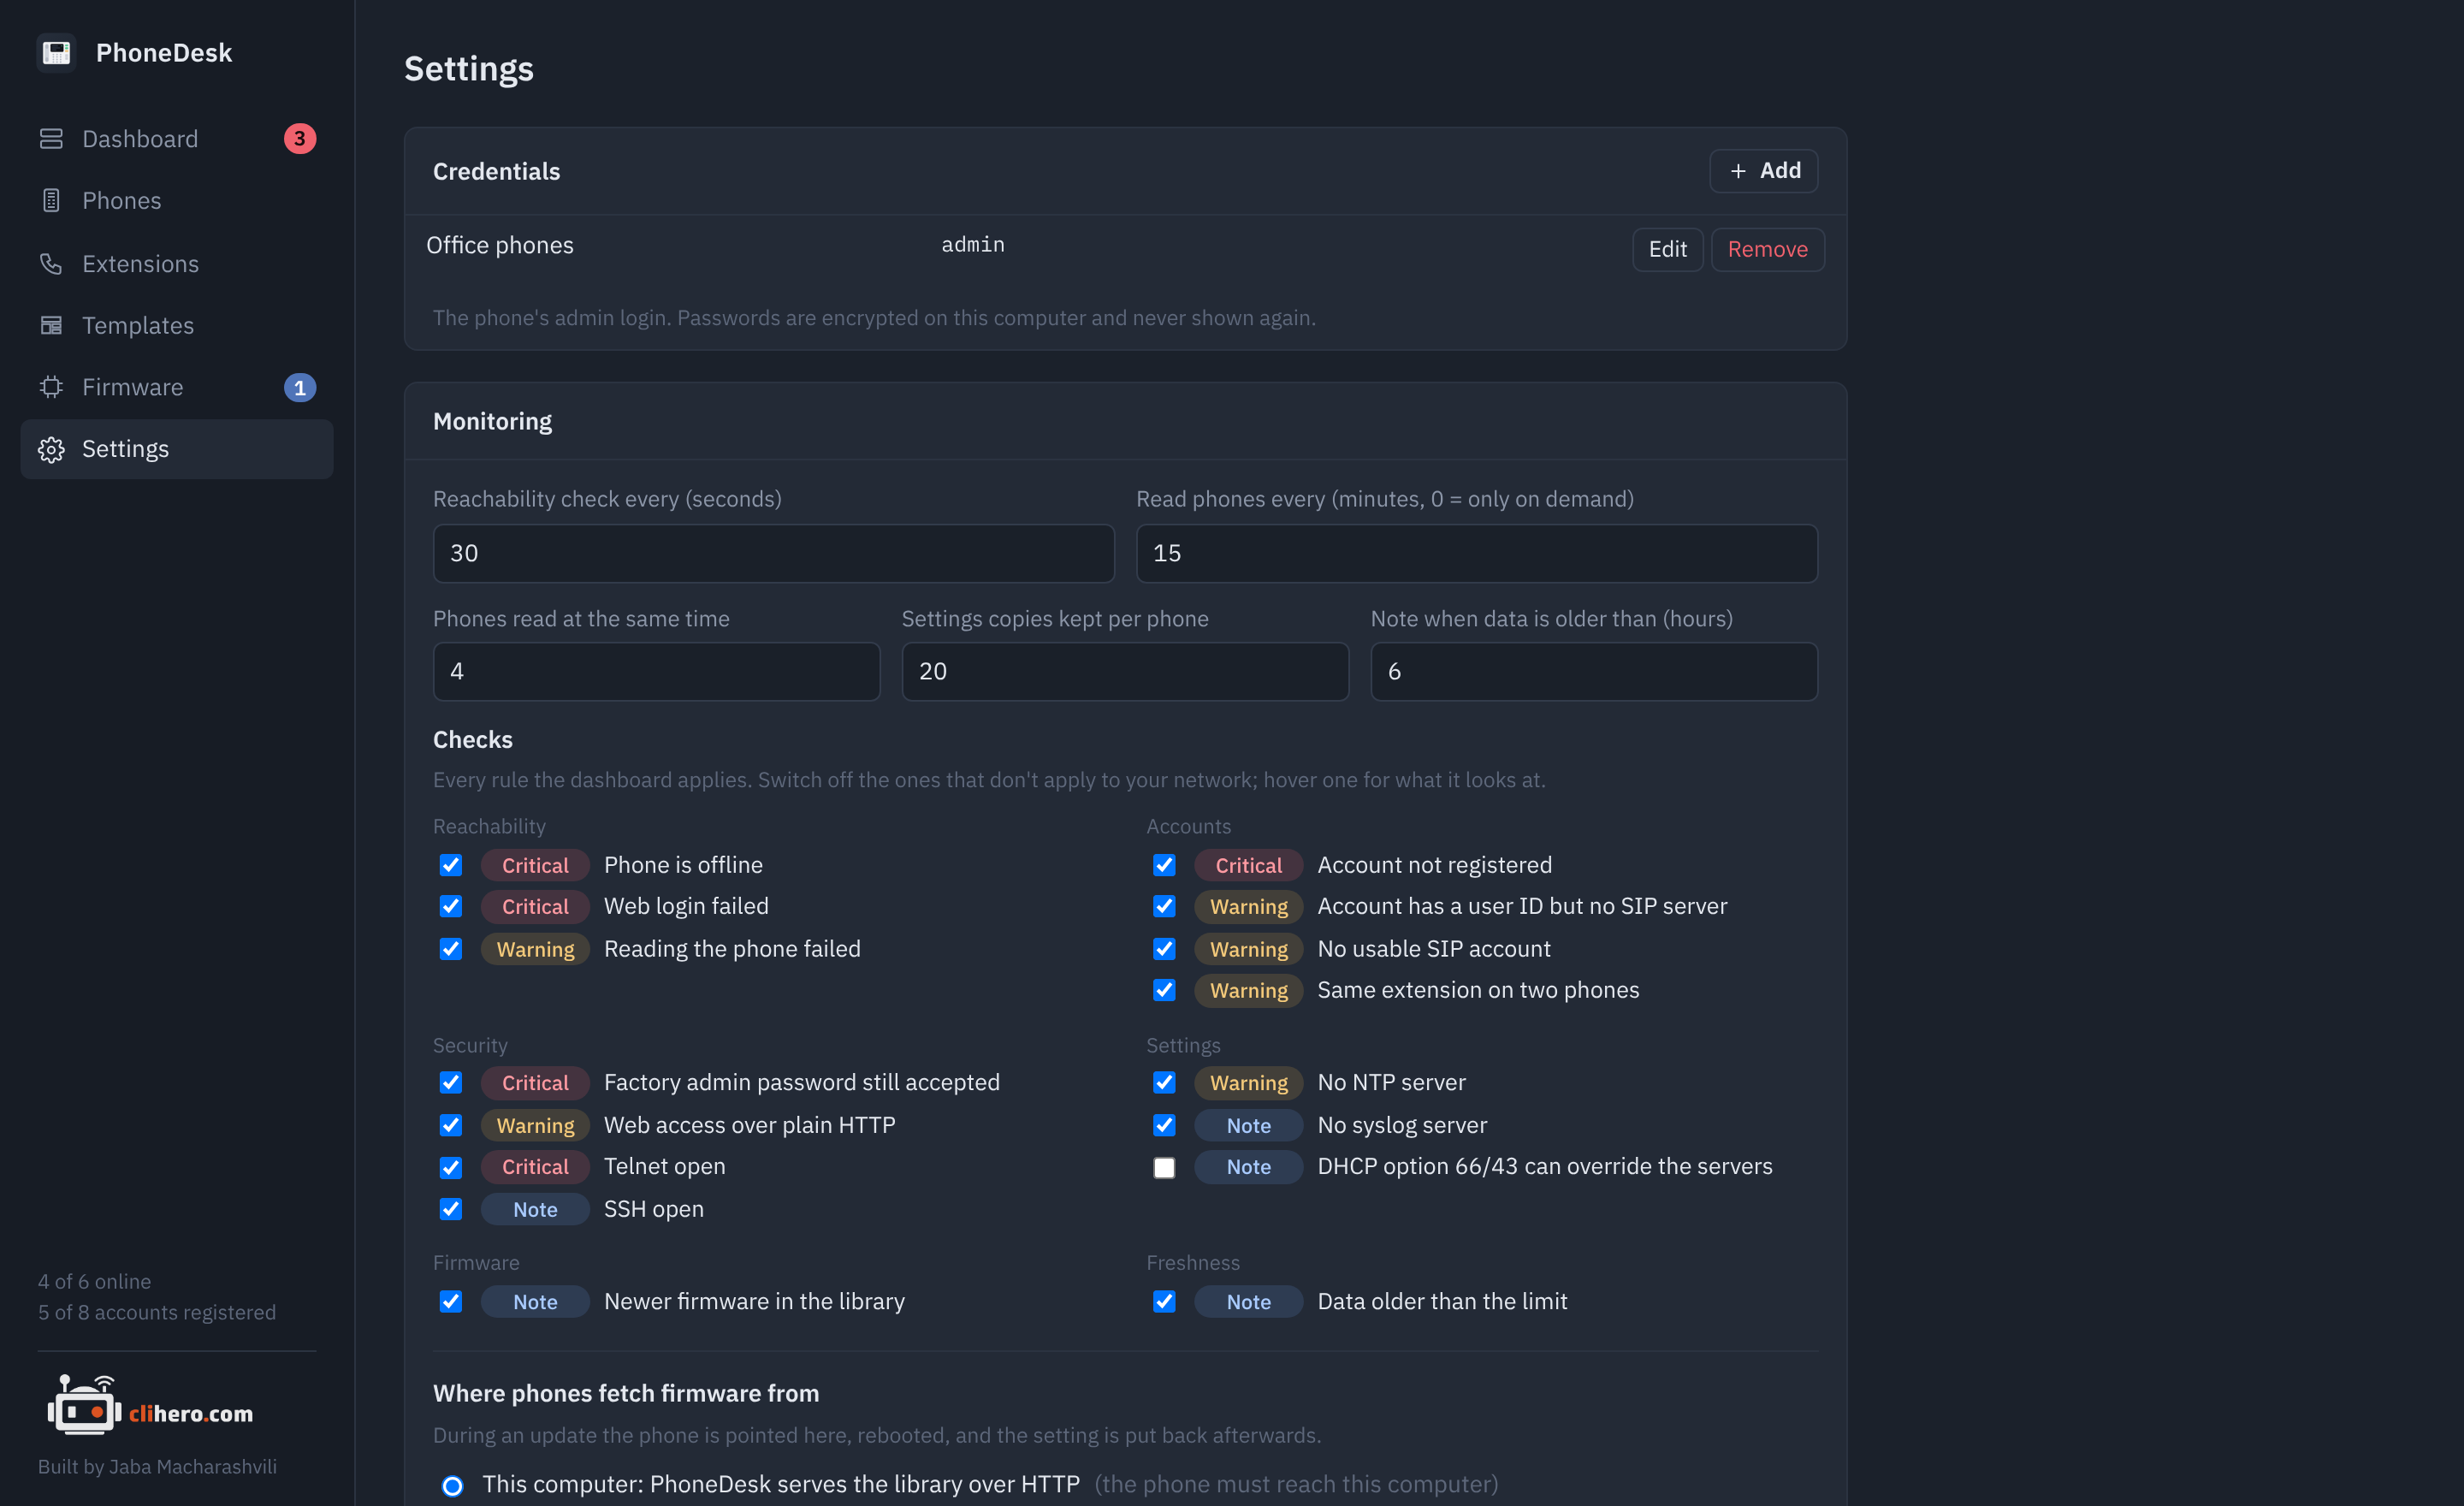
Task: Toggle Data older than the limit
Action: [1164, 1301]
